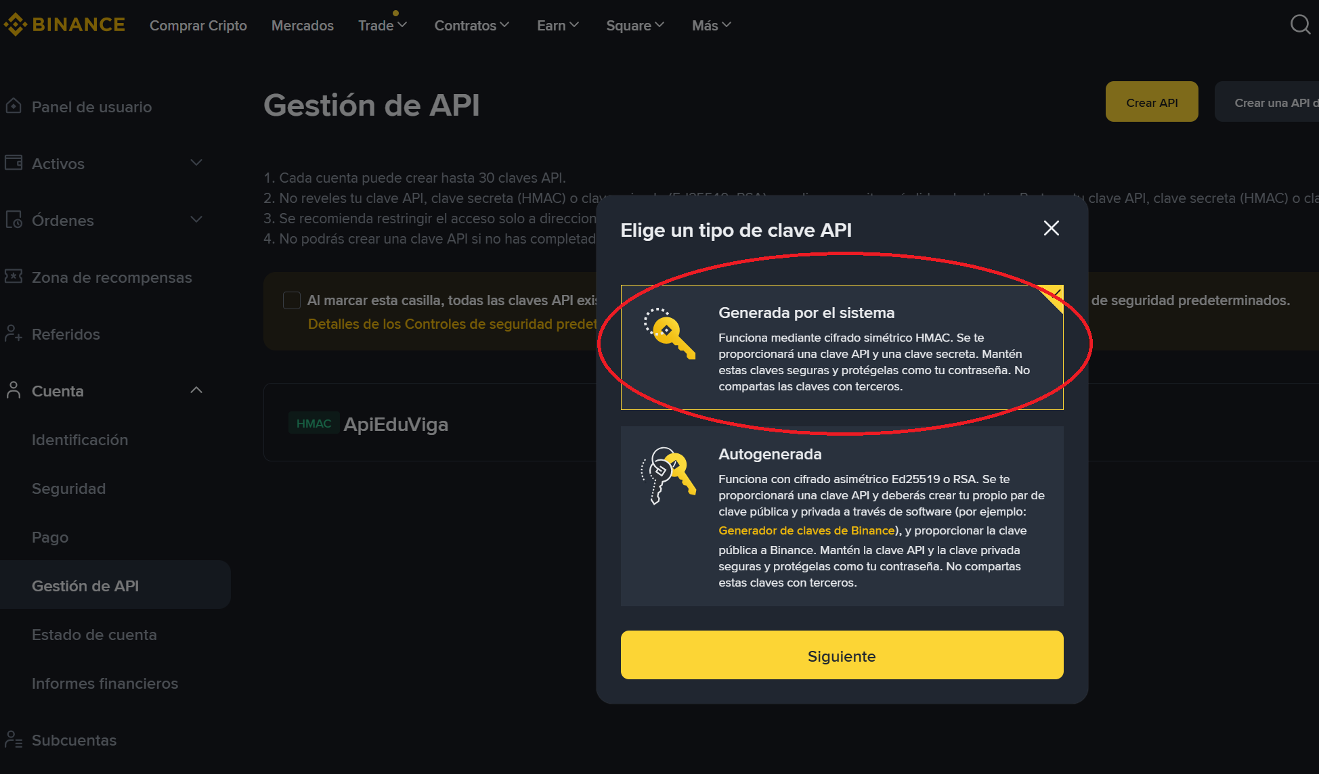
Task: Select the Autogenerada key option
Action: (x=842, y=516)
